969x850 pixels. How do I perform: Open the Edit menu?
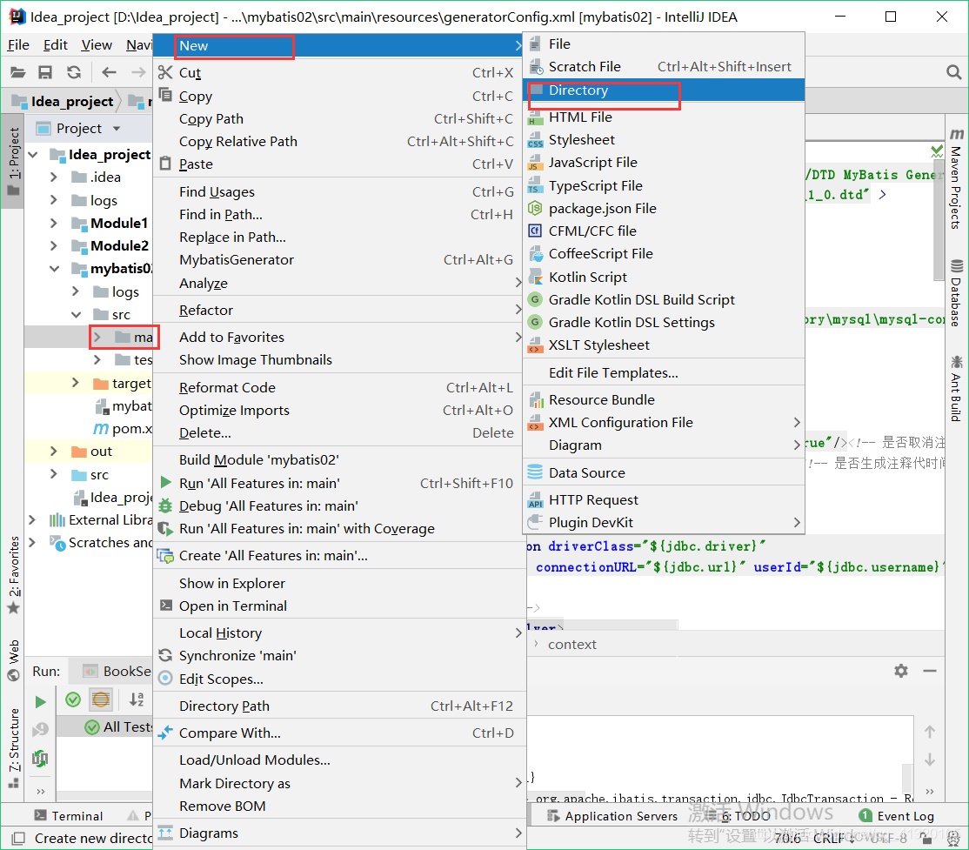click(x=55, y=45)
